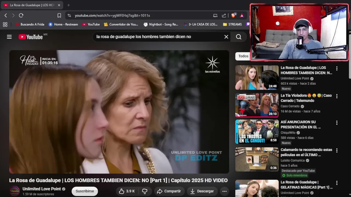Open LA CASA DE LOS... bookmark
Viewport: 351px width, 197px height.
tap(200, 24)
